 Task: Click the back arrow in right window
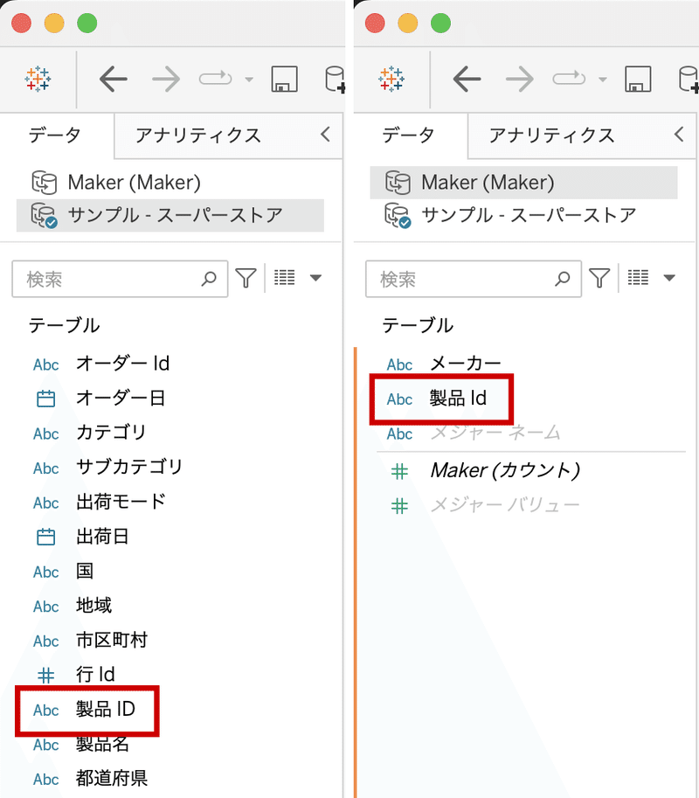[467, 79]
